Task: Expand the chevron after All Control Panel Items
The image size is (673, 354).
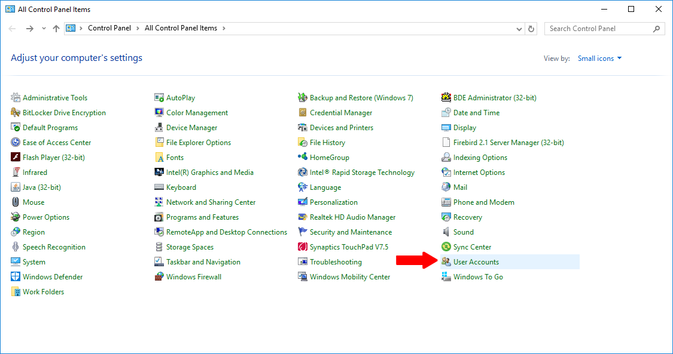Action: [x=224, y=28]
